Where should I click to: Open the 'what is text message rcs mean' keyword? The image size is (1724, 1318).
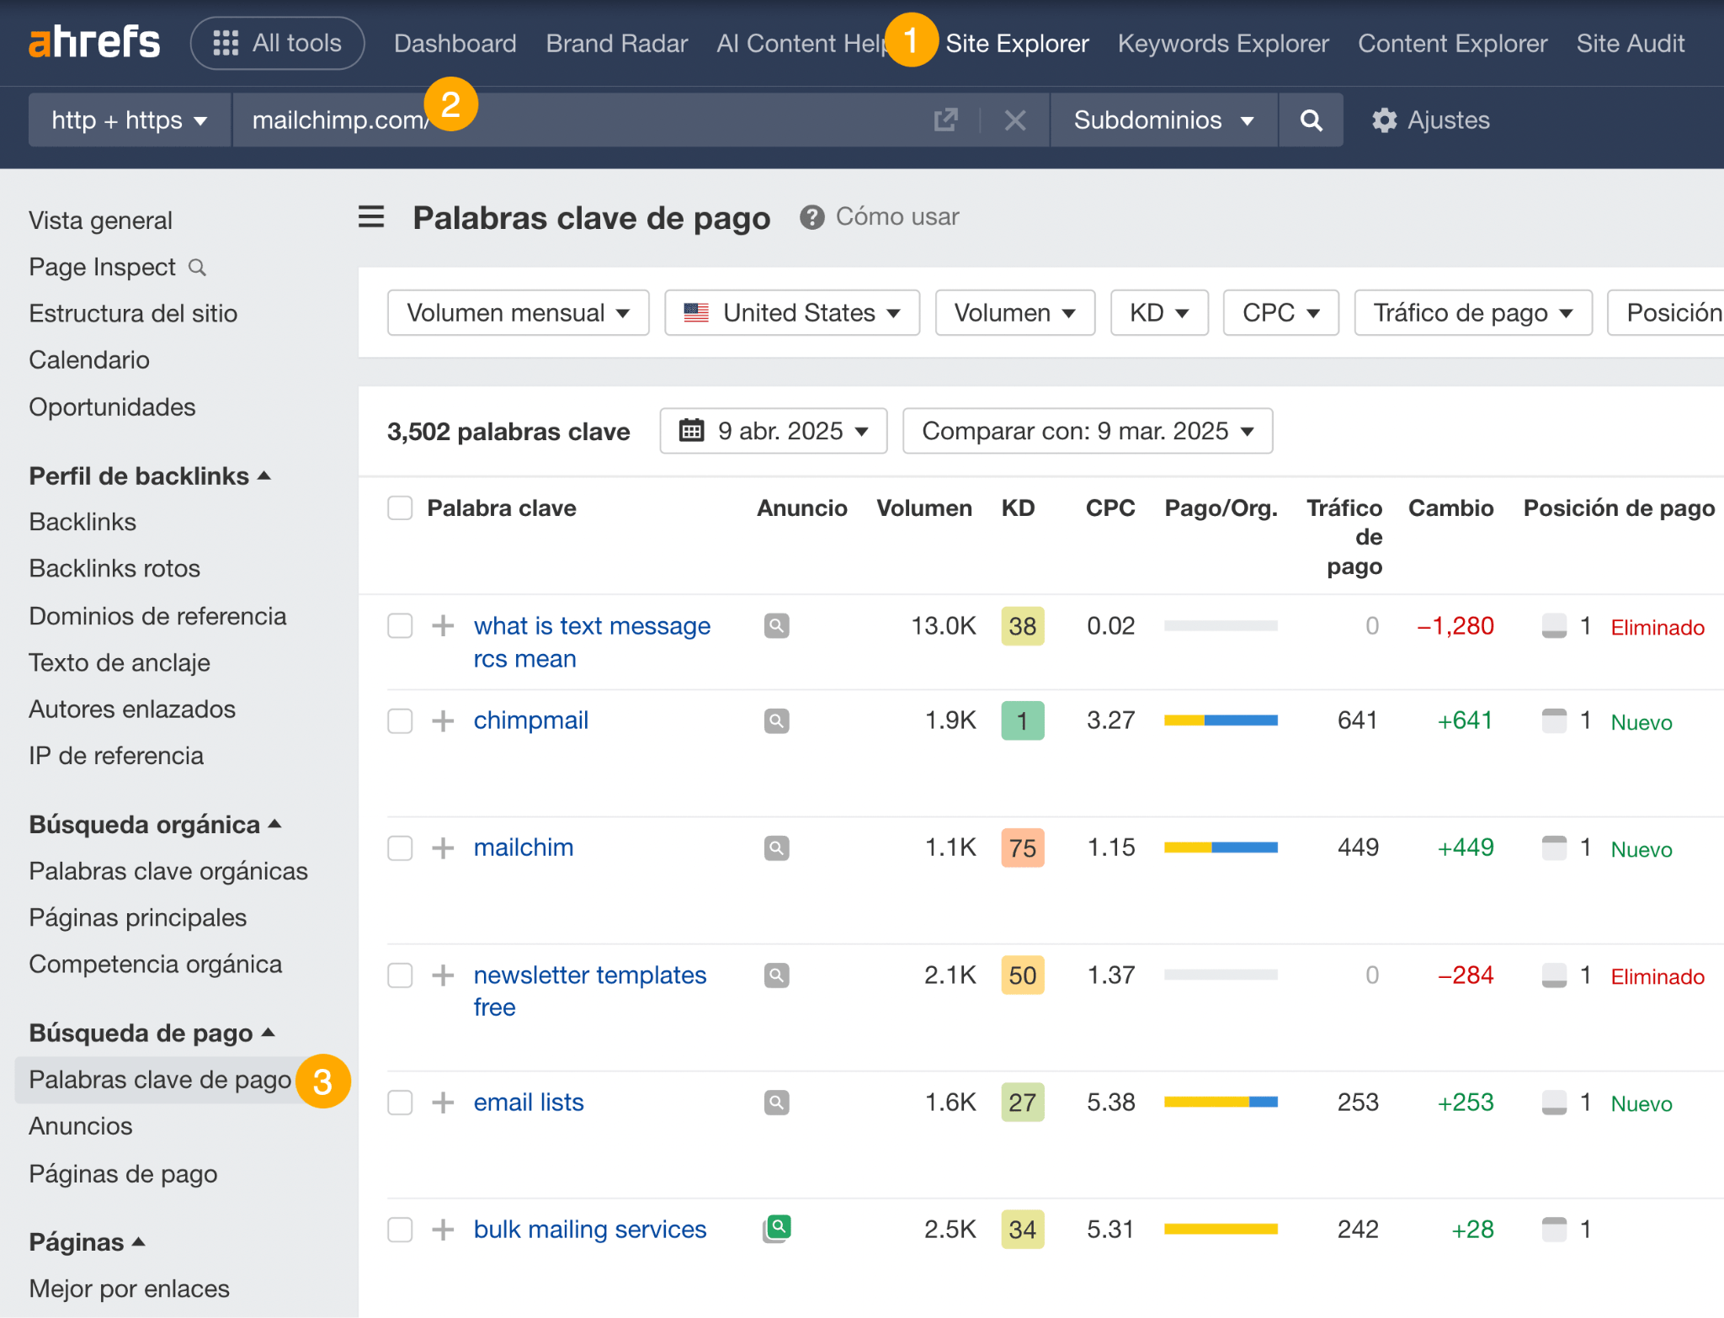(x=591, y=625)
